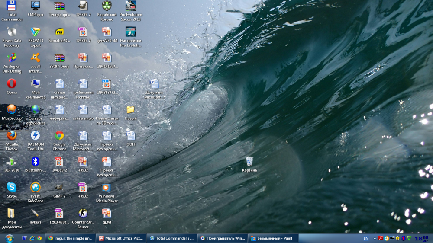The image size is (433, 243).
Task: Open the Bluetooth tray icon
Action: (x=404, y=238)
